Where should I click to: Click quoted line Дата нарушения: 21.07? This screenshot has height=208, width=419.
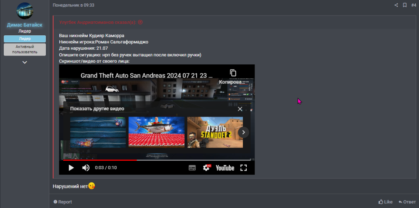tap(83, 49)
